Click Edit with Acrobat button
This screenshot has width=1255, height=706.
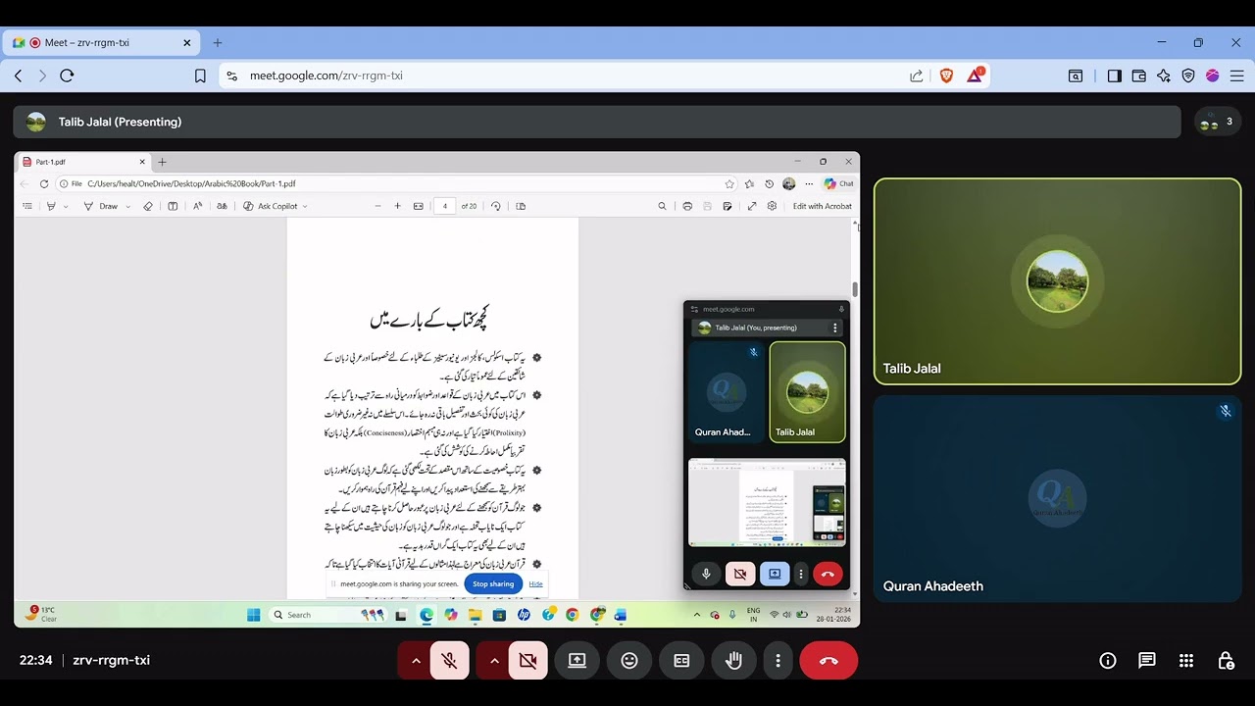[x=823, y=206]
